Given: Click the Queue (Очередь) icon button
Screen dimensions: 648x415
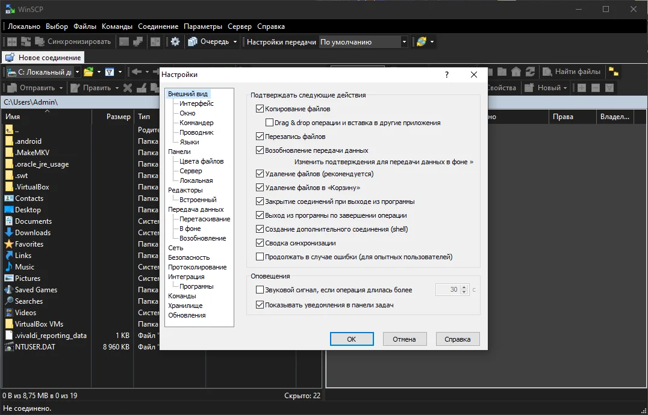Looking at the screenshot, I should (x=208, y=41).
